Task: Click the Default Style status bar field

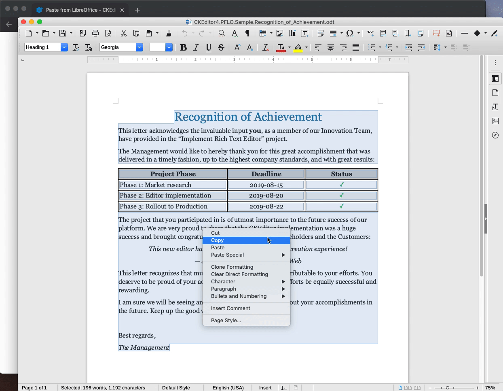Action: pos(176,387)
